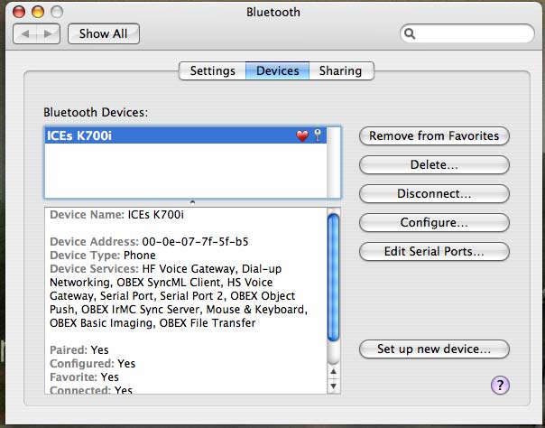
Task: Click the key paired icon on ICEs K700i
Action: tap(318, 135)
